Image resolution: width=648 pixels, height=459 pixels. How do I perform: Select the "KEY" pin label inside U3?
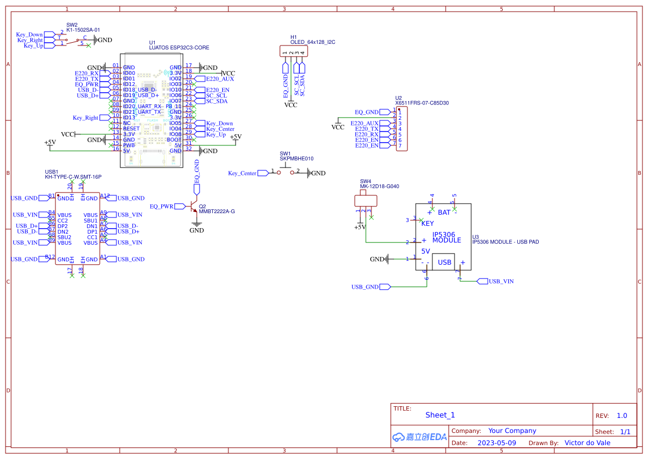[427, 224]
